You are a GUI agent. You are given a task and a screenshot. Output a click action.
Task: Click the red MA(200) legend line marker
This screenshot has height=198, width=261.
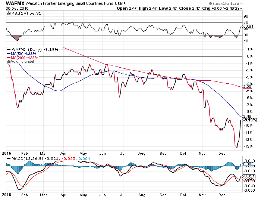(x=9, y=58)
